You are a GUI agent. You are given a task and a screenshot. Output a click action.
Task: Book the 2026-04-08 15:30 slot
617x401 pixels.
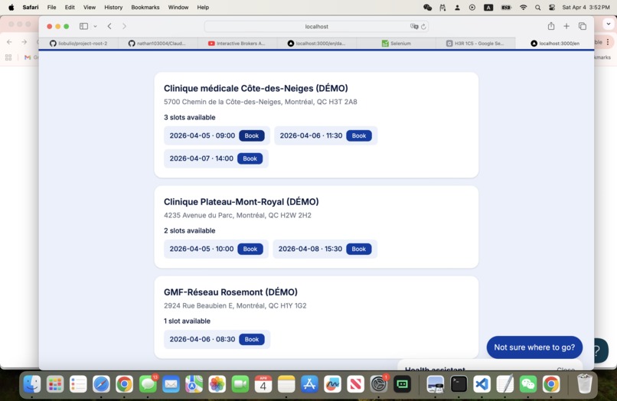[358, 249]
